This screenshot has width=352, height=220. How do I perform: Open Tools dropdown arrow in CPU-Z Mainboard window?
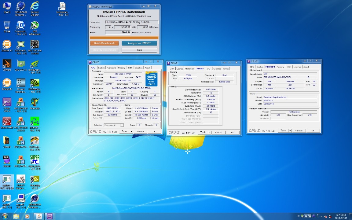coord(290,131)
